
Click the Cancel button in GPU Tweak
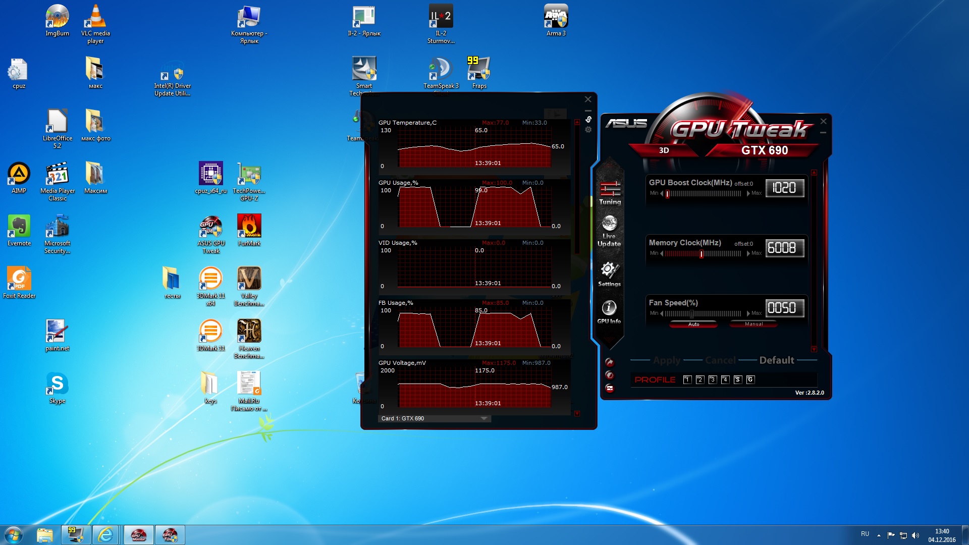click(x=720, y=360)
